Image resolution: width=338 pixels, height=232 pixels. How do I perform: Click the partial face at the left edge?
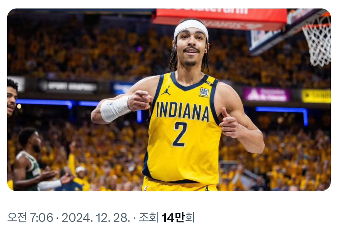[x=12, y=98]
